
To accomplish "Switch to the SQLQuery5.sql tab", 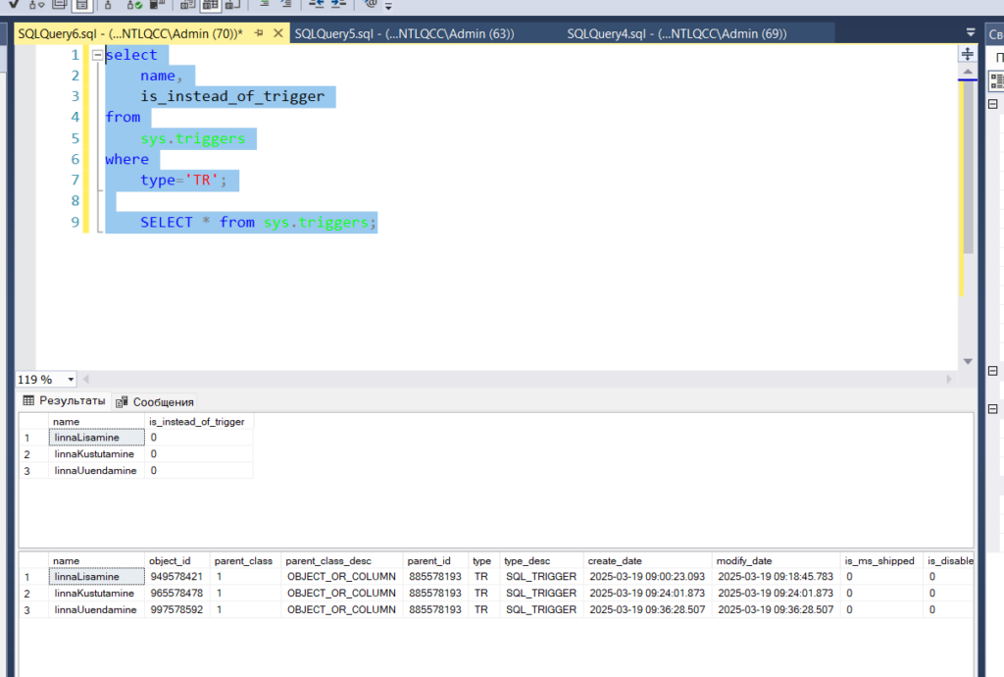I will [404, 34].
